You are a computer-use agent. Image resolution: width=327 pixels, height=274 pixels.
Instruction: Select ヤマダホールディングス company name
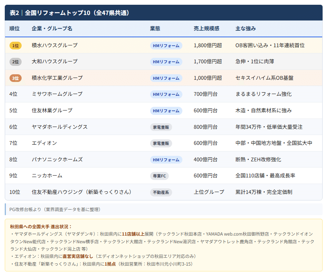point(60,127)
